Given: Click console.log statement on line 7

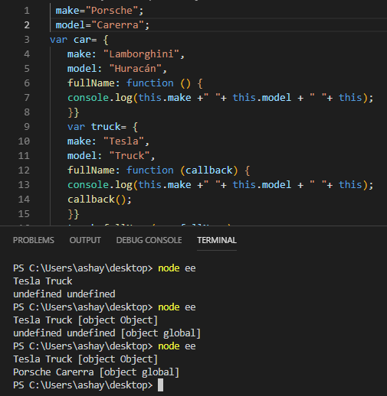Looking at the screenshot, I should pos(221,98).
